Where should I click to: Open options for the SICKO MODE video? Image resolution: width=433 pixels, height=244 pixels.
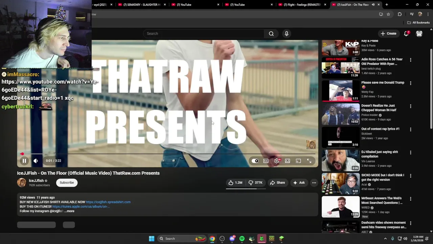[x=411, y=176]
